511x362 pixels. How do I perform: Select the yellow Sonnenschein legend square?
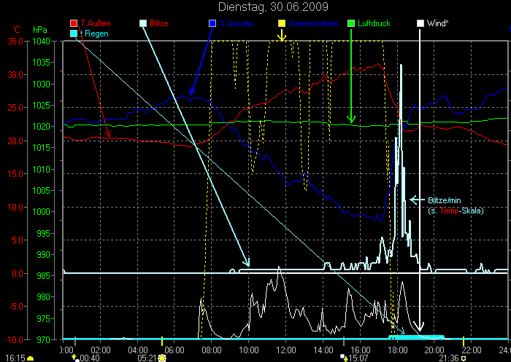click(x=282, y=23)
